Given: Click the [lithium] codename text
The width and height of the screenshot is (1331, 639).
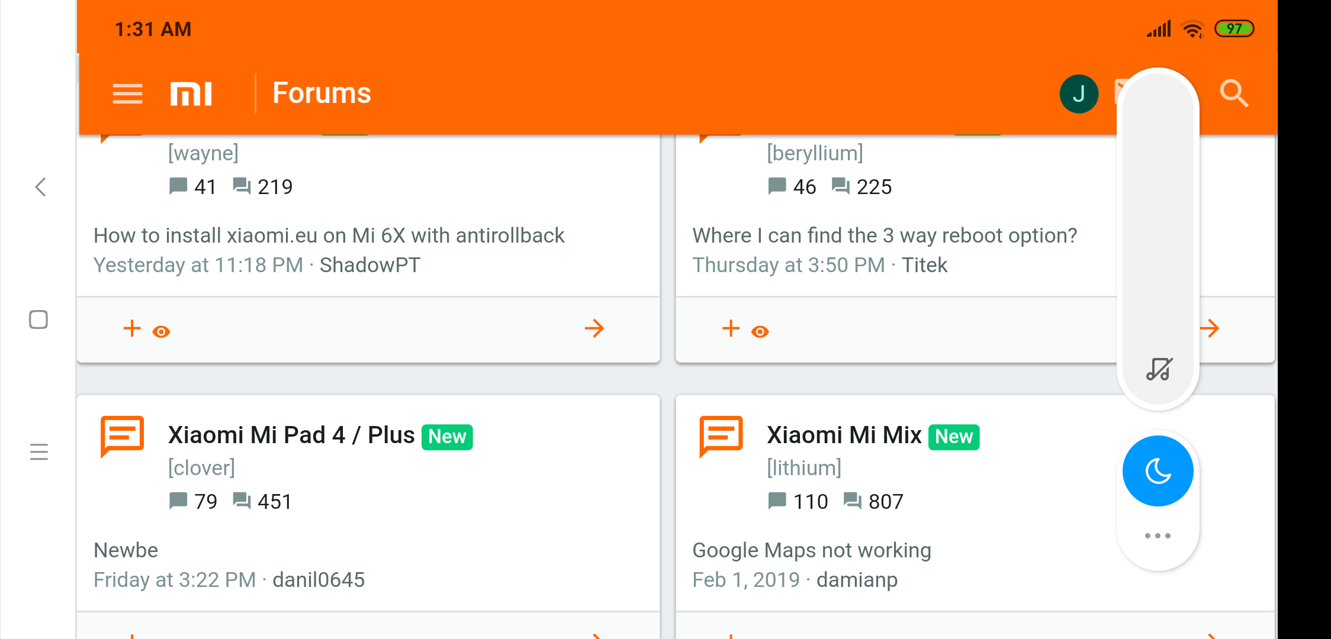Looking at the screenshot, I should [x=804, y=468].
